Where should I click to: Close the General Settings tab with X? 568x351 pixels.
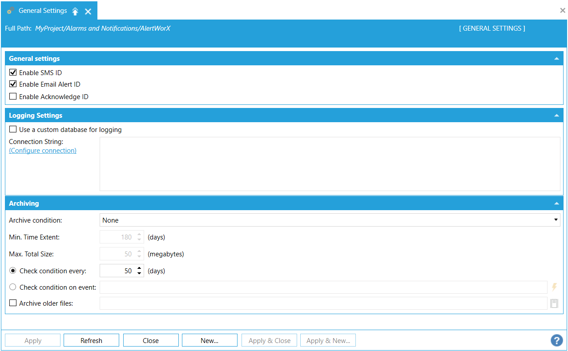(x=88, y=12)
